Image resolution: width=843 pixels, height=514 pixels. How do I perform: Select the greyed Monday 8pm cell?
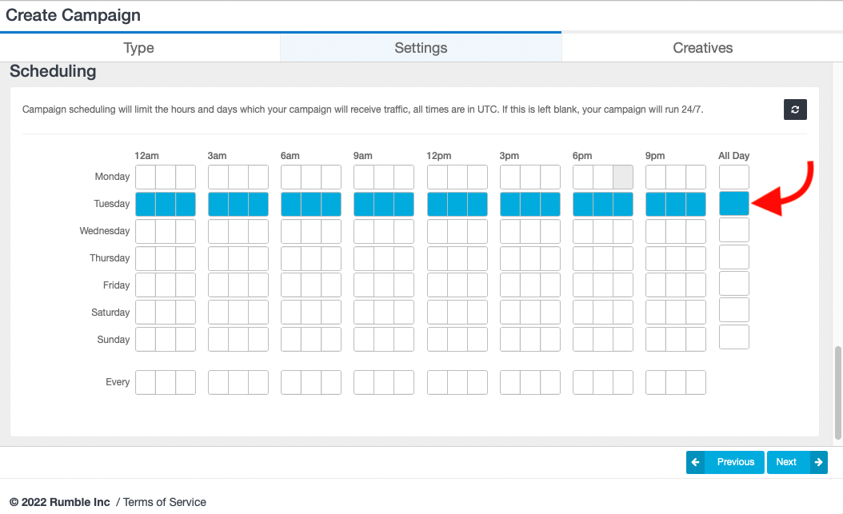pyautogui.click(x=622, y=177)
